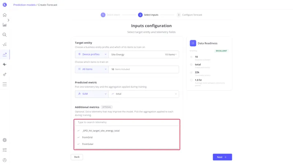Click the 22k telemetry points value

197,72
